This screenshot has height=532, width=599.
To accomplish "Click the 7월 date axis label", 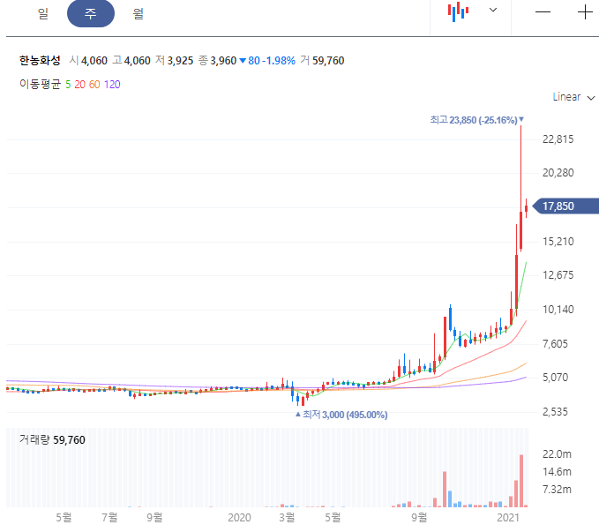I will [109, 518].
